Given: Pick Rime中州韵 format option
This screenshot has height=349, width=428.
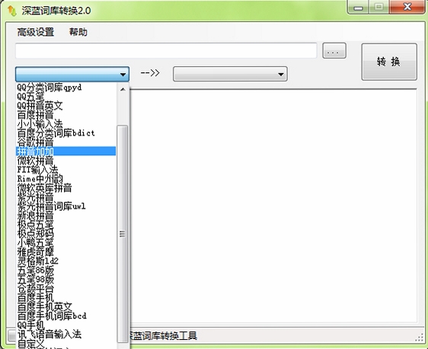Looking at the screenshot, I should (65, 179).
